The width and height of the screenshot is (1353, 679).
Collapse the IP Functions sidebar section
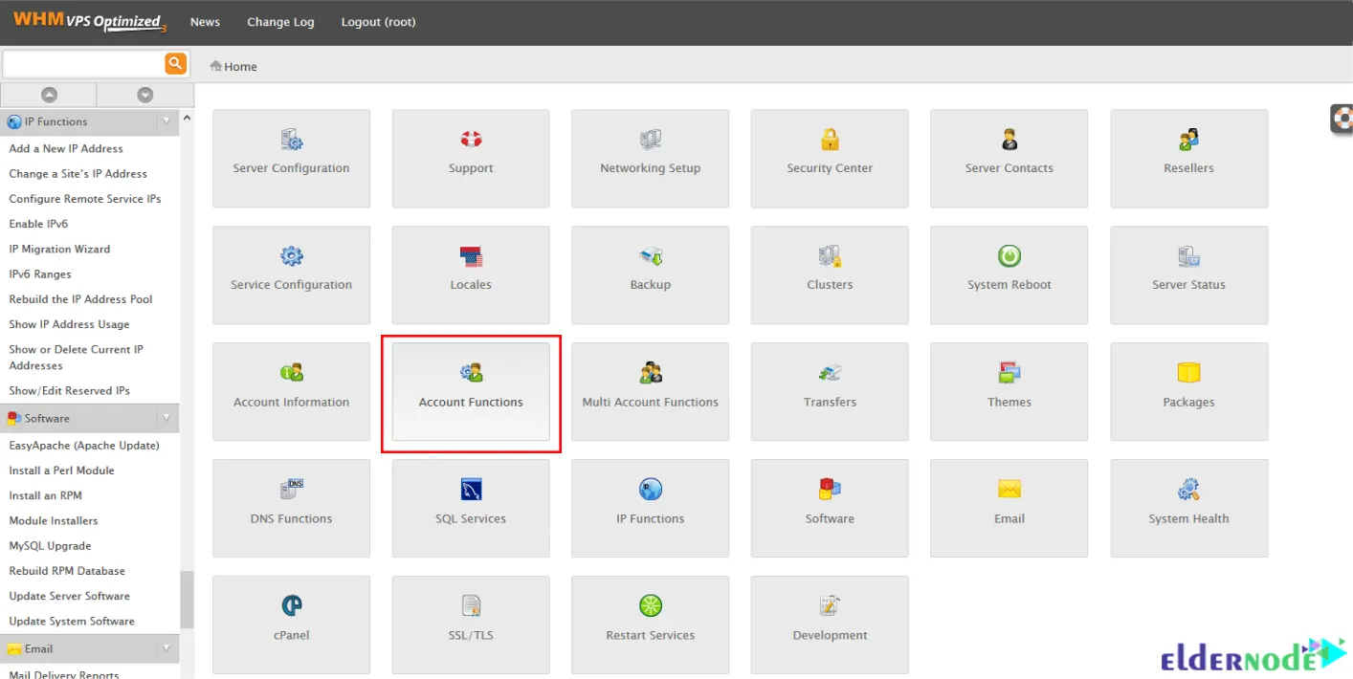pyautogui.click(x=166, y=121)
